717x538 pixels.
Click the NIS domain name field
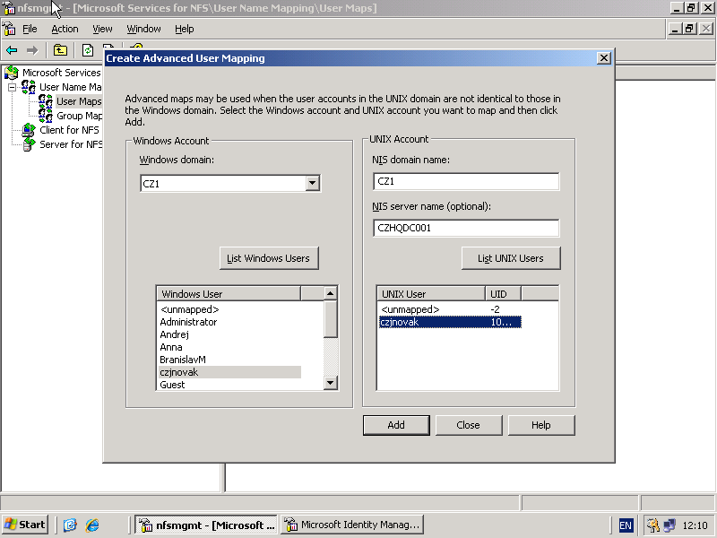[466, 182]
